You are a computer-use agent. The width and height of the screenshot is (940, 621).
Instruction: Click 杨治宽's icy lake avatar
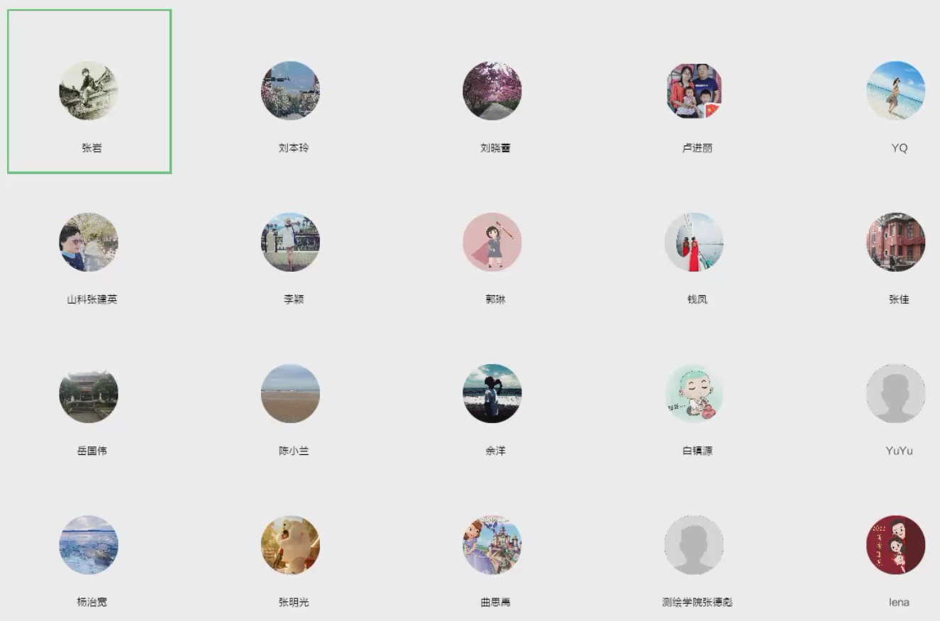(89, 544)
